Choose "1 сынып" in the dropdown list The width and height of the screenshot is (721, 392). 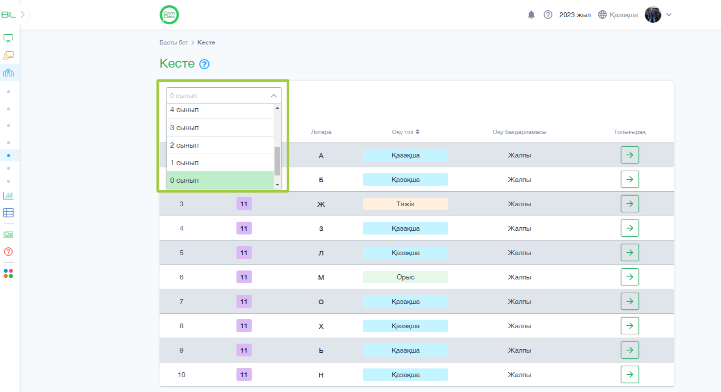(220, 163)
